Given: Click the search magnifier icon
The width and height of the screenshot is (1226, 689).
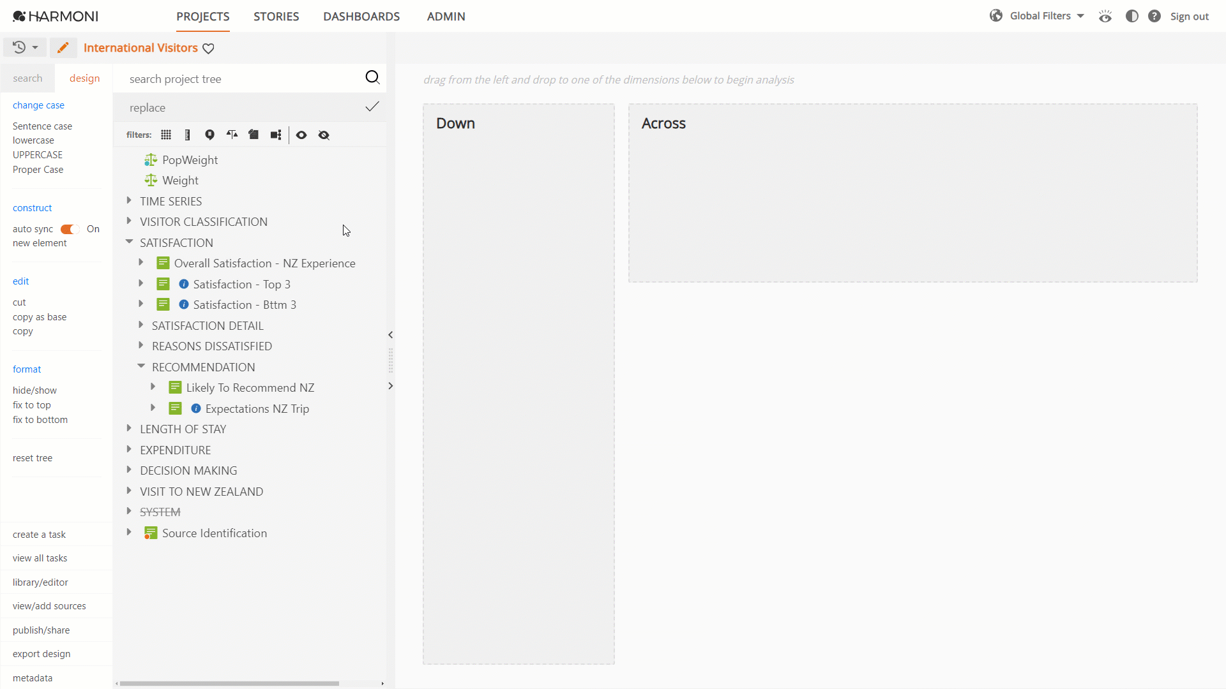Looking at the screenshot, I should click(372, 78).
